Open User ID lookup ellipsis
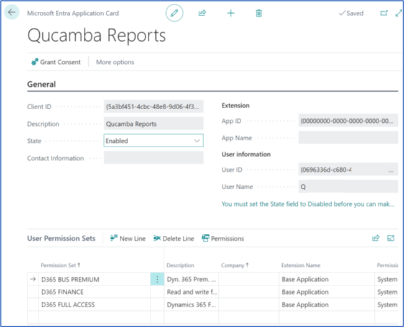This screenshot has height=327, width=404. click(391, 170)
